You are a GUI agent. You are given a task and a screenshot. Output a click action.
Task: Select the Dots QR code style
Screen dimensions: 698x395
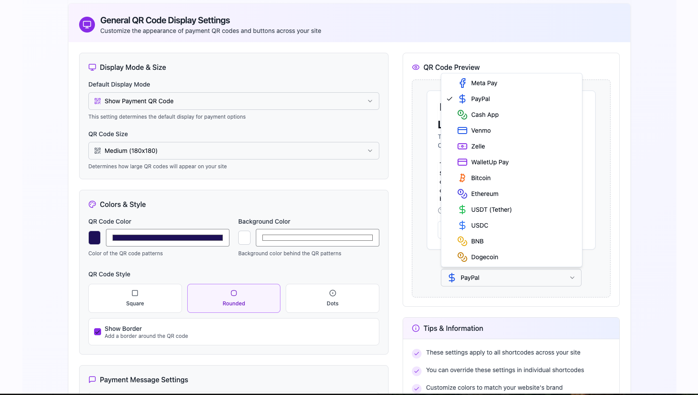tap(332, 298)
